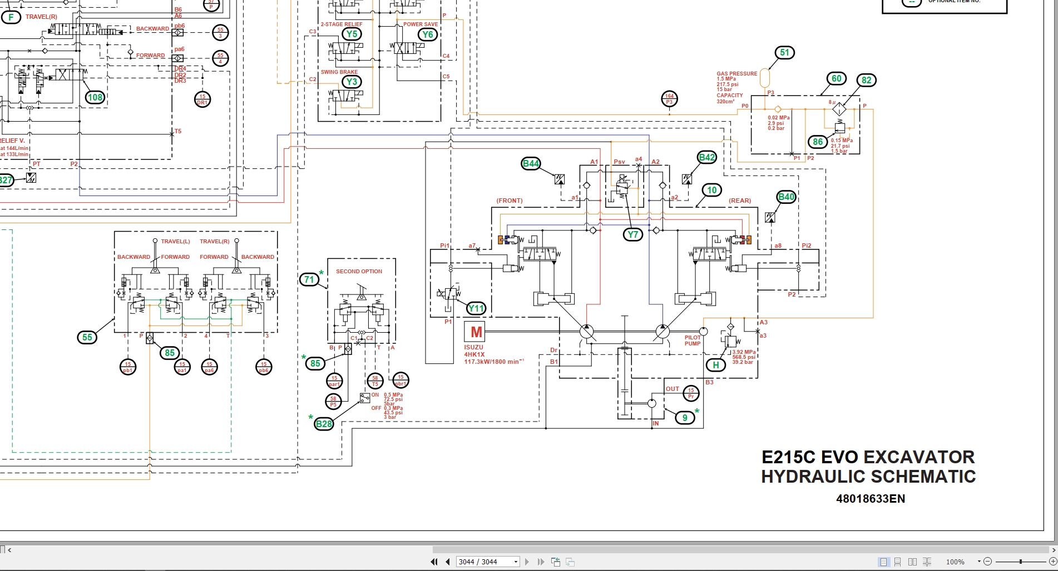
Task: Zoom out with the minus button
Action: click(988, 562)
